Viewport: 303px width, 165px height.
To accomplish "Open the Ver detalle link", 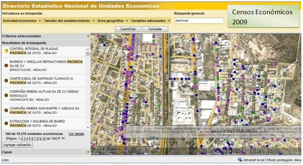I will [76, 134].
